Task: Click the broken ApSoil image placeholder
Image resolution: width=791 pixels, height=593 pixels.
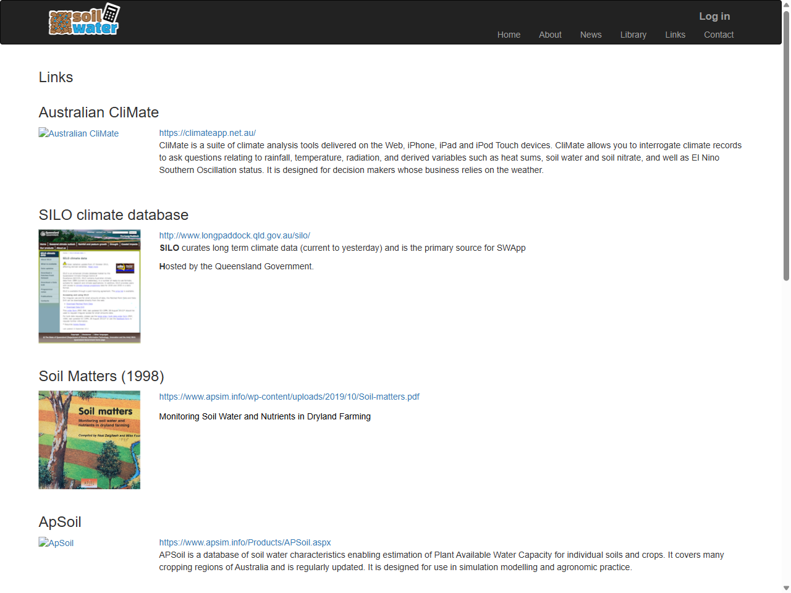Action: pyautogui.click(x=56, y=543)
